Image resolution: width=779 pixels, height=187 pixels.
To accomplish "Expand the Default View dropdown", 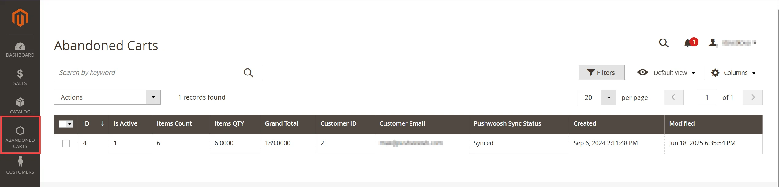I will [x=666, y=73].
